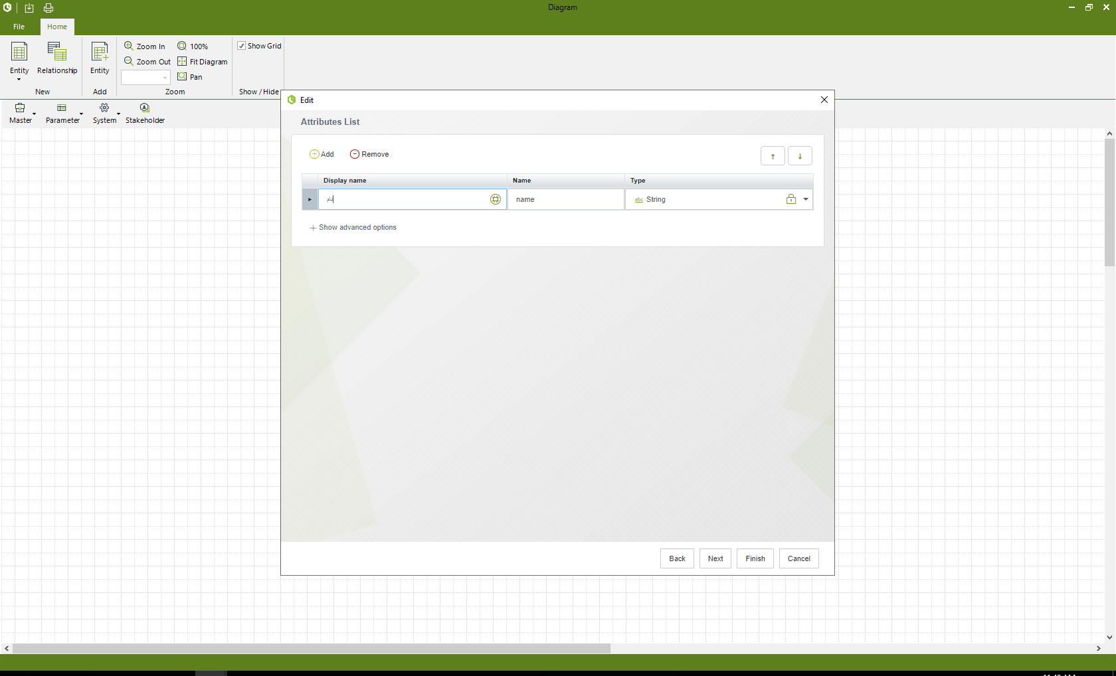The height and width of the screenshot is (676, 1116).
Task: Click the scroll right arrow of horizontal scrollbar
Action: click(1099, 648)
